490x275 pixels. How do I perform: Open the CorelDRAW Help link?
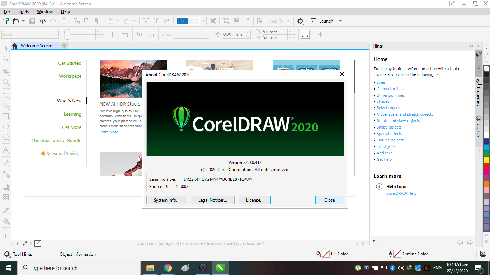pyautogui.click(x=401, y=193)
